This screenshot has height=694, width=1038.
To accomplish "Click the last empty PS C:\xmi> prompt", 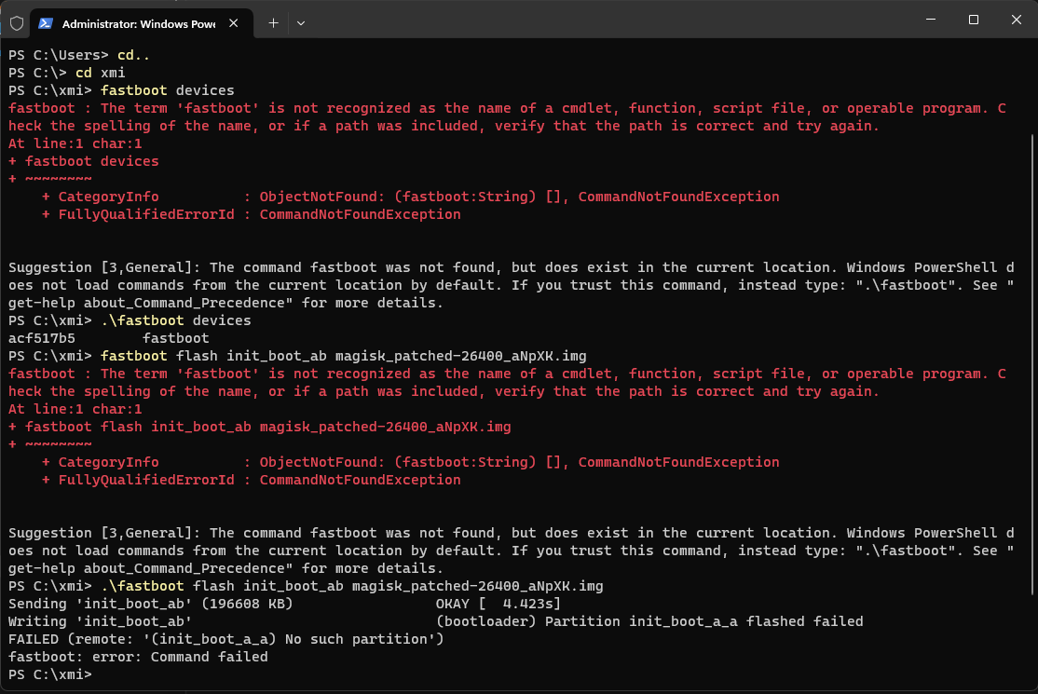I will click(50, 674).
